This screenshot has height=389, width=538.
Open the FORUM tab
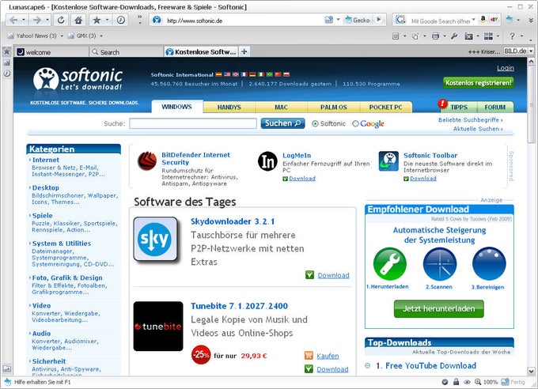coord(494,107)
